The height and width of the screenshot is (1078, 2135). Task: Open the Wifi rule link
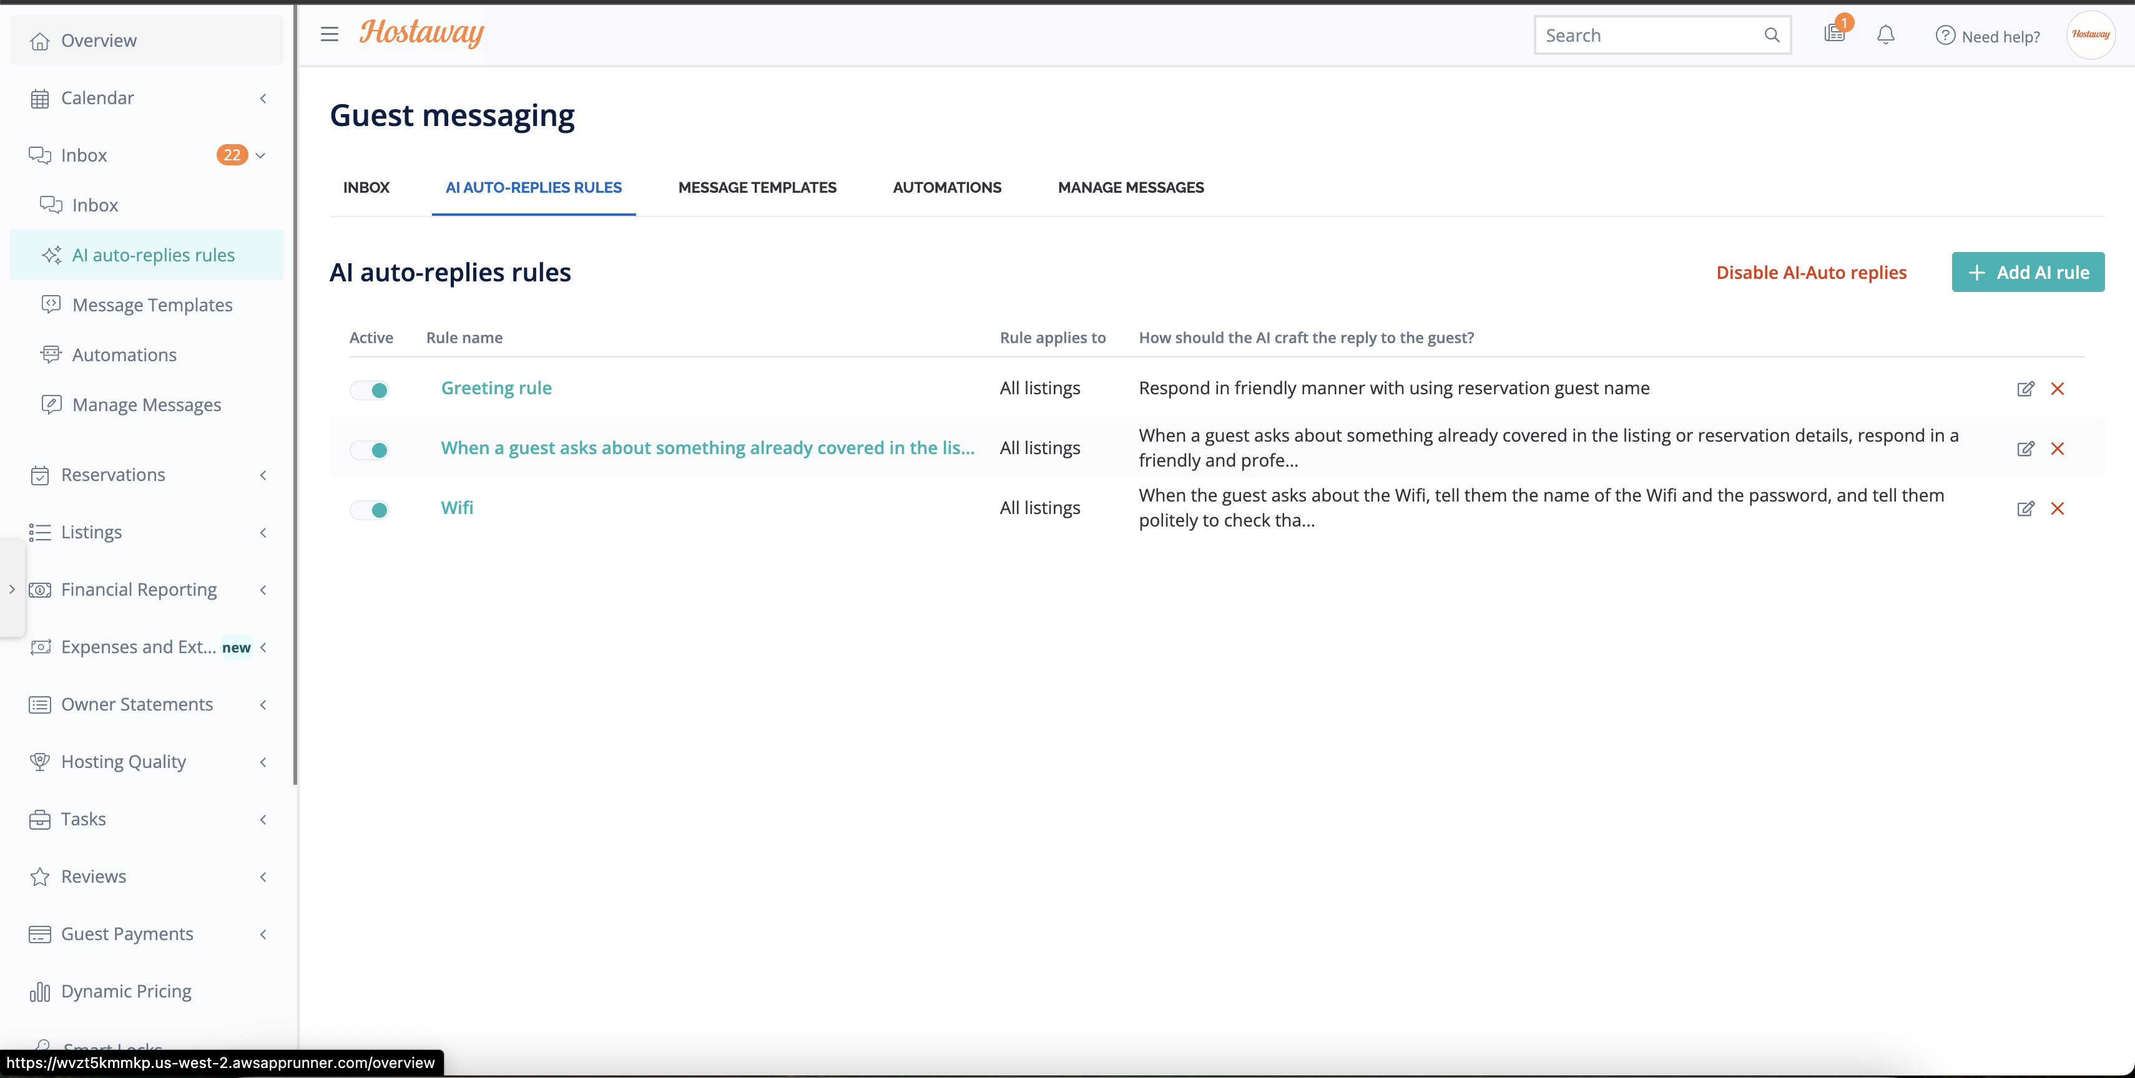(457, 508)
